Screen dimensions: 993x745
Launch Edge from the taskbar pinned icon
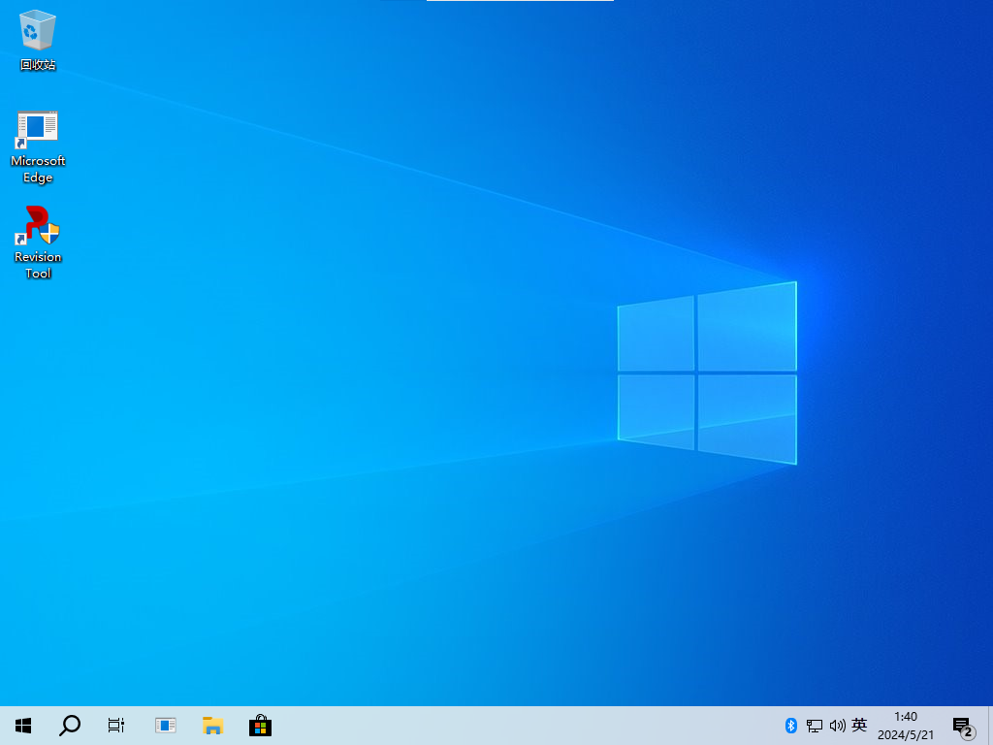[x=165, y=726]
